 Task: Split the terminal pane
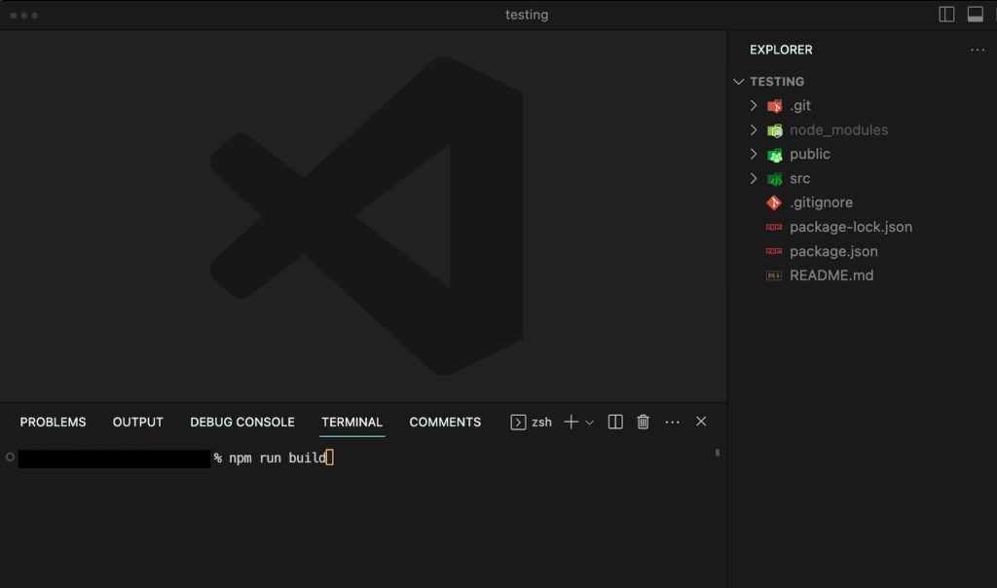(615, 422)
